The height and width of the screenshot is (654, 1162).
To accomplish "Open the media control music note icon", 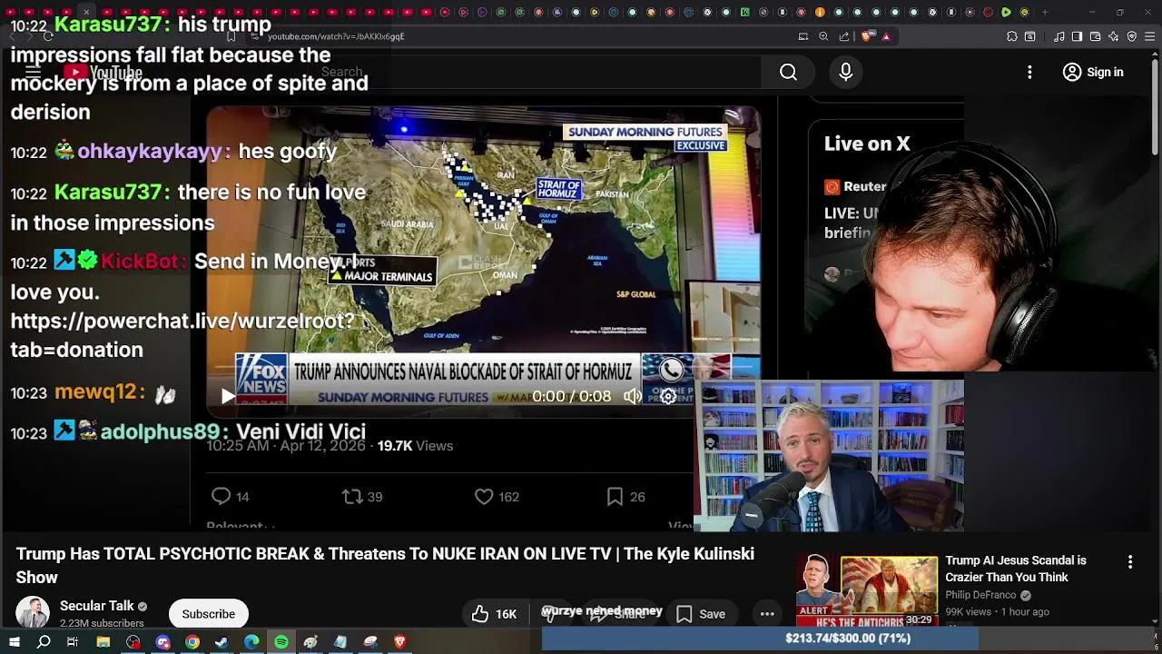I will [1059, 36].
